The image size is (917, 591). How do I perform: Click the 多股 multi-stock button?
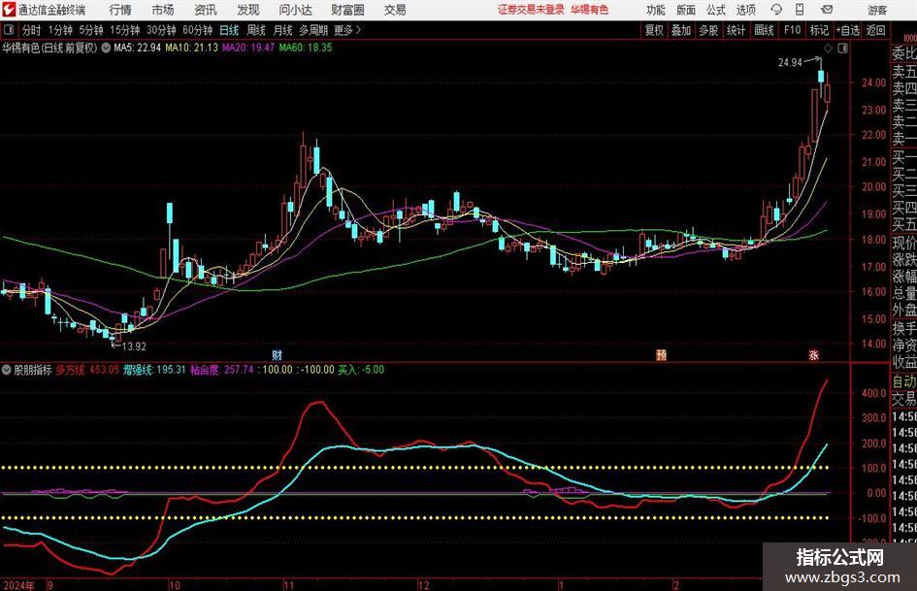click(x=708, y=30)
